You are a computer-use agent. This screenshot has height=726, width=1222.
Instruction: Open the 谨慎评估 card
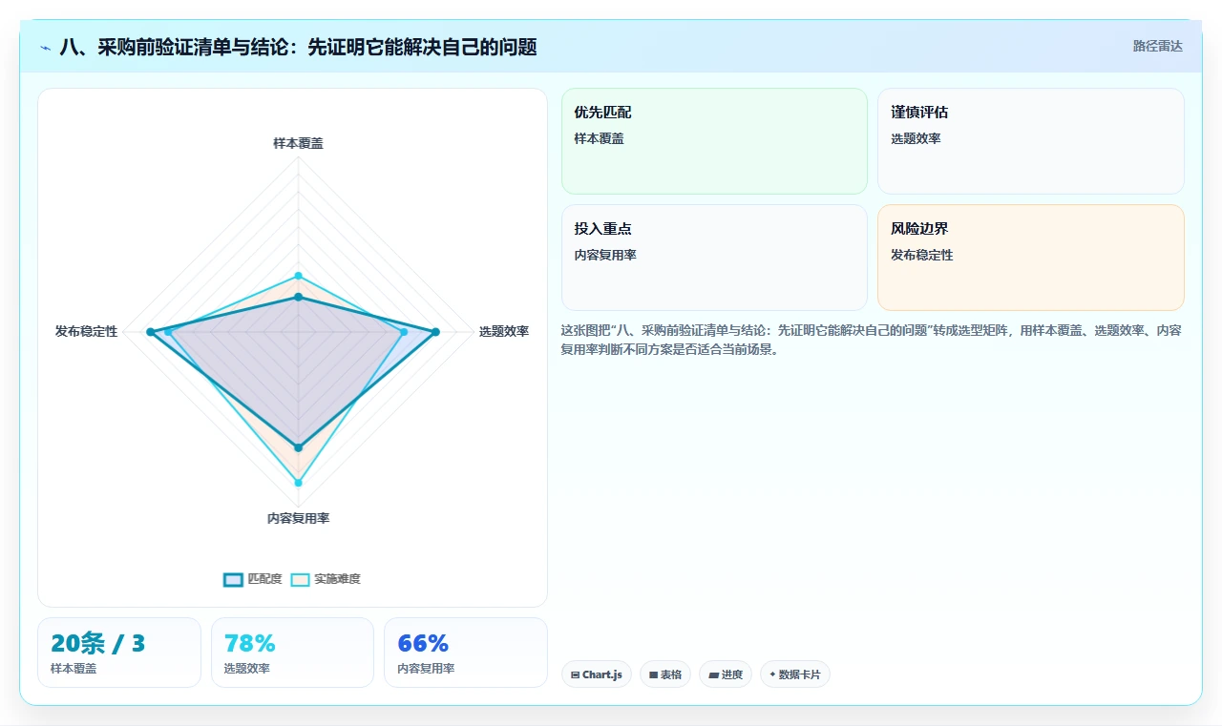coord(1031,141)
